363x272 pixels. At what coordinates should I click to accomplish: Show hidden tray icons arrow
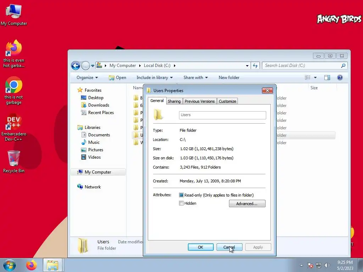301,265
